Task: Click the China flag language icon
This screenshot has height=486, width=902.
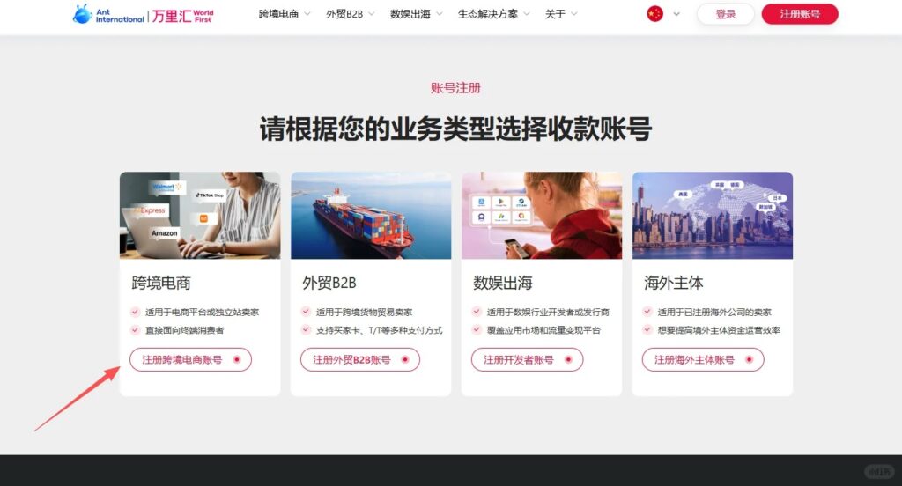Action: [x=654, y=14]
